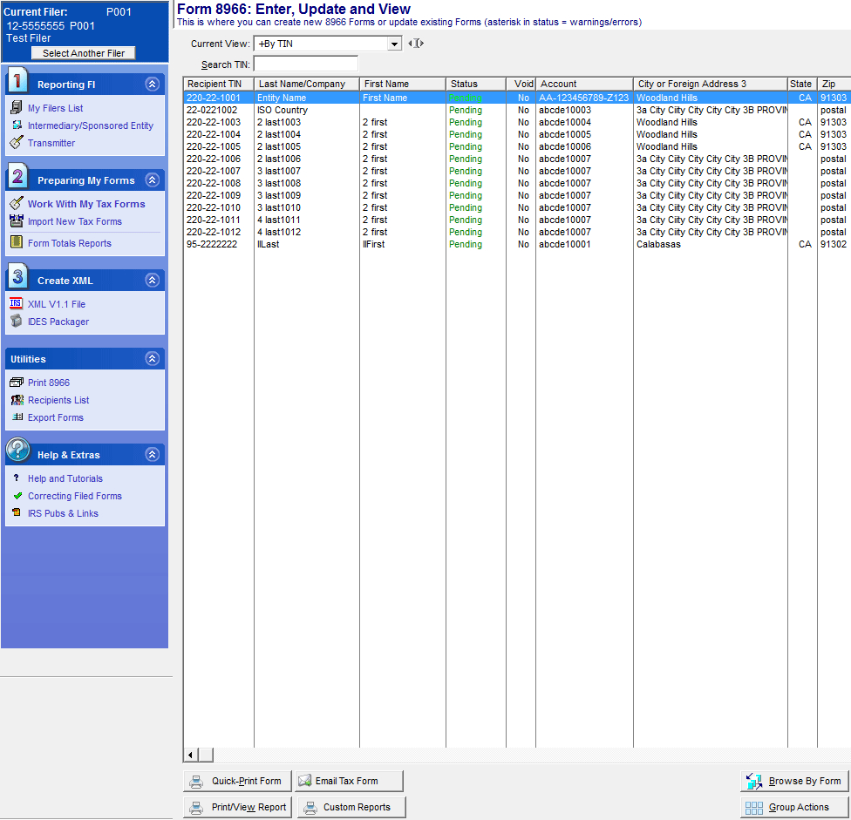Image resolution: width=851 pixels, height=820 pixels.
Task: Click the column resize icon beside Current View
Action: coord(416,44)
